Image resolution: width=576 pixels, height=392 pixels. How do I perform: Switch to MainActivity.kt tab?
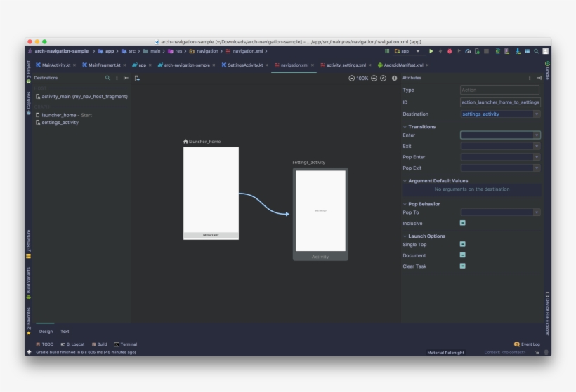55,65
